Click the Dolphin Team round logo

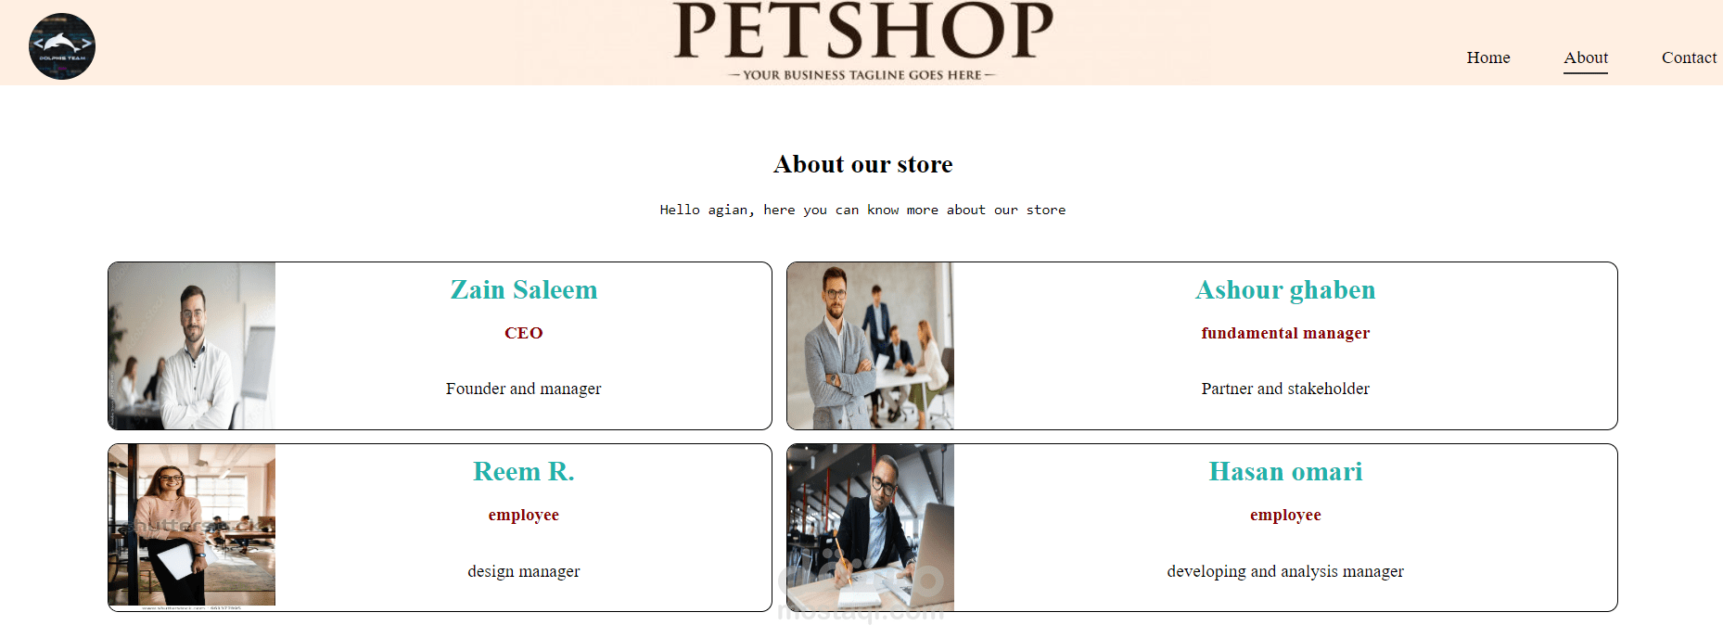pyautogui.click(x=62, y=46)
